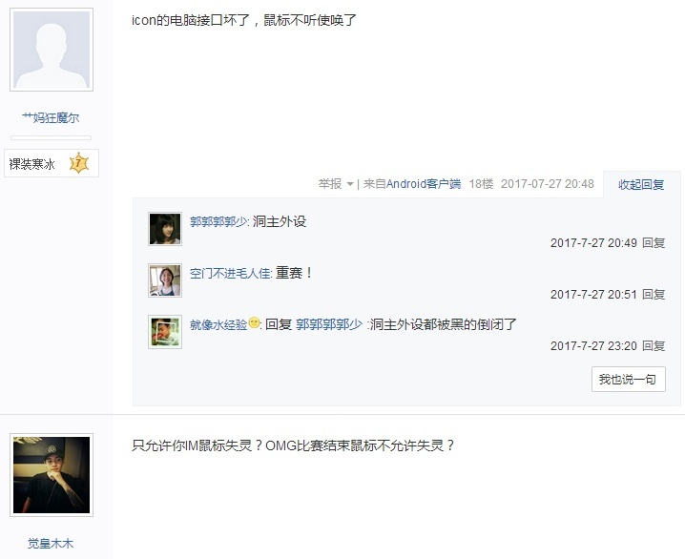The width and height of the screenshot is (685, 559).
Task: Expand the 举报 dropdown arrow
Action: (350, 184)
